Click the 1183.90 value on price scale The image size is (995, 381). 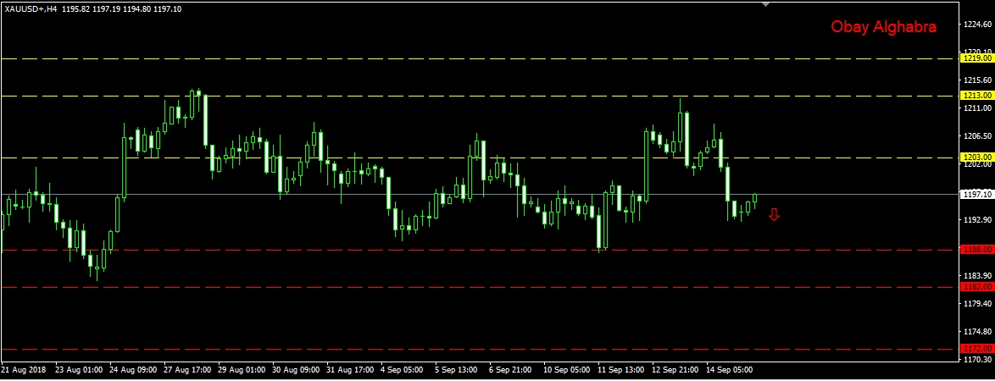[977, 276]
